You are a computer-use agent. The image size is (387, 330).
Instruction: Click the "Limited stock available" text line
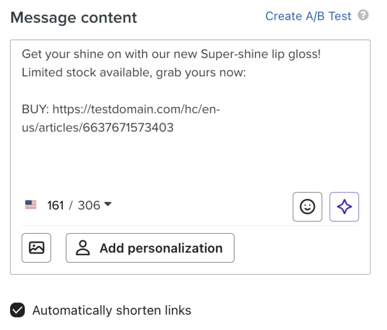tap(87, 73)
